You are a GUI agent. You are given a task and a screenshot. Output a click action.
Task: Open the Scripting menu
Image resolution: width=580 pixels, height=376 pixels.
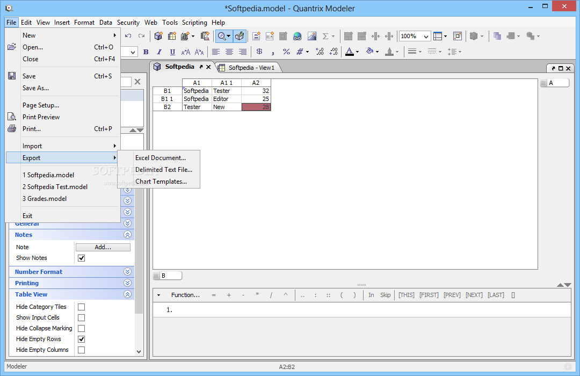coord(194,23)
